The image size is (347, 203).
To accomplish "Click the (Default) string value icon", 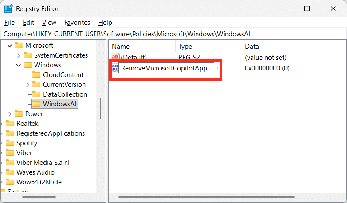I will click(x=115, y=57).
